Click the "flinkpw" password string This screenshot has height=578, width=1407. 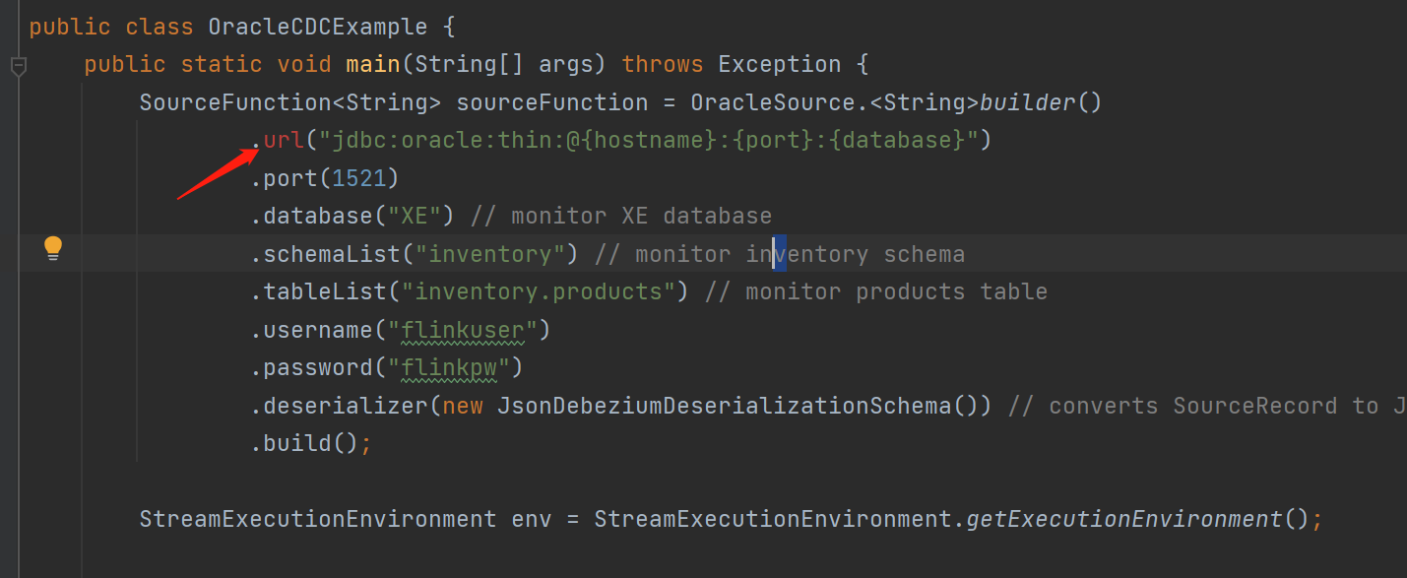(449, 367)
